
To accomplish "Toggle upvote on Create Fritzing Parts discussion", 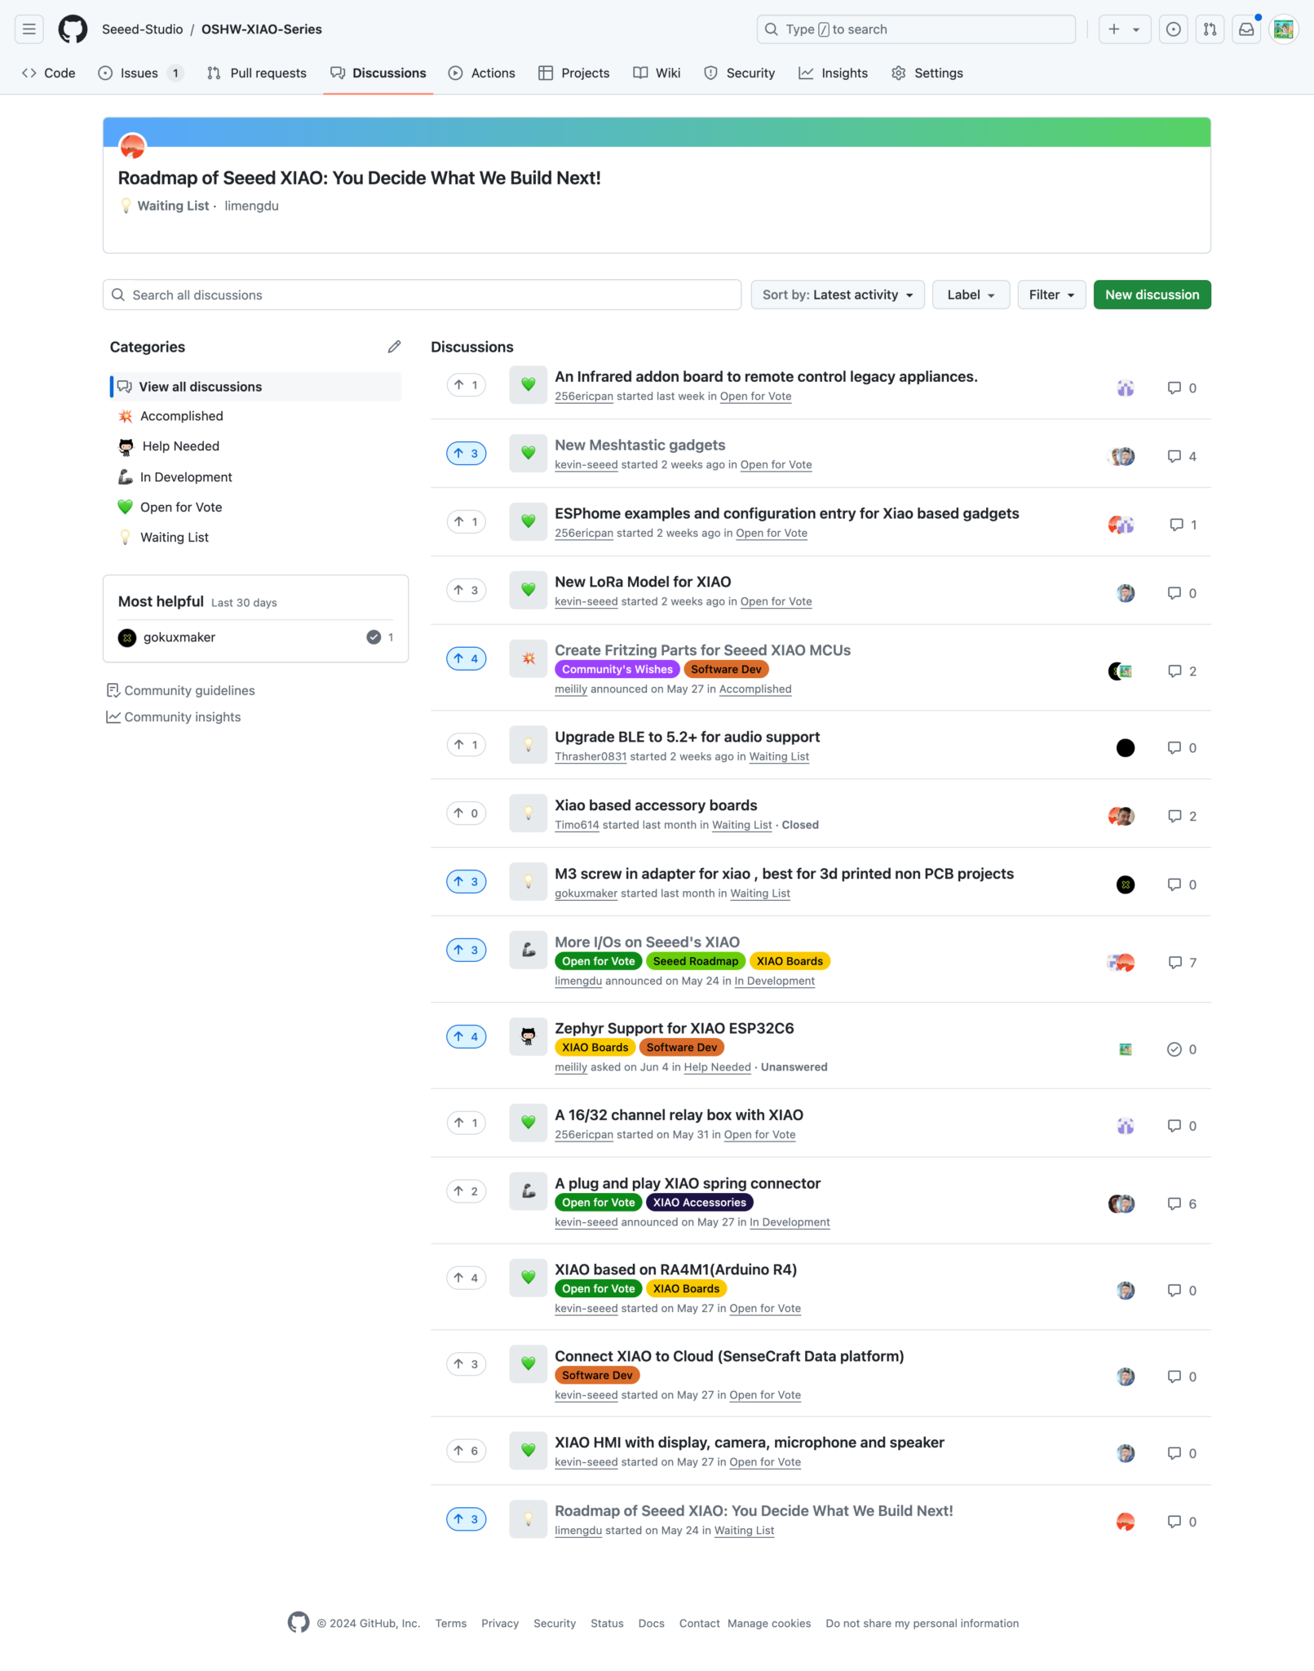I will pyautogui.click(x=467, y=658).
